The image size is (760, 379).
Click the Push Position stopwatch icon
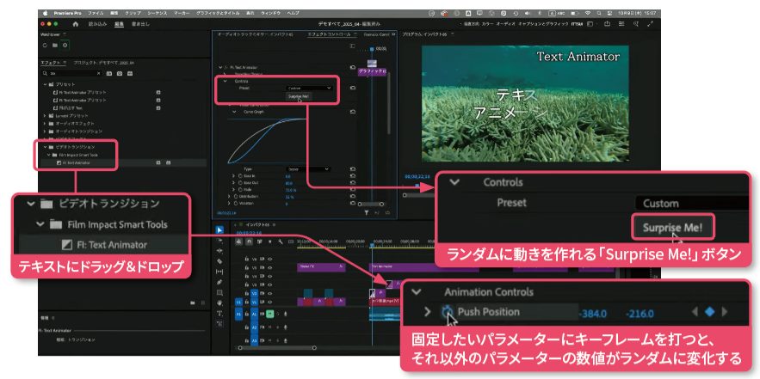pyautogui.click(x=446, y=313)
